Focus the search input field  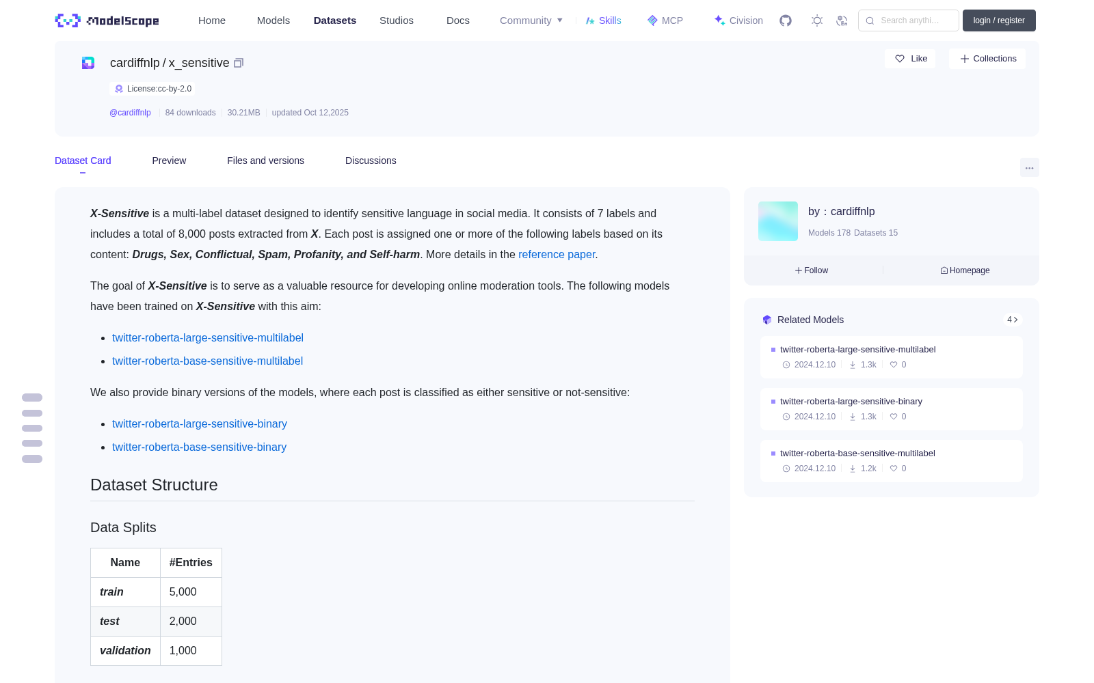click(x=909, y=20)
